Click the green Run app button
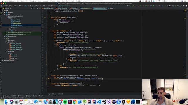Viewport: 188px width, 105px height. click(x=141, y=6)
